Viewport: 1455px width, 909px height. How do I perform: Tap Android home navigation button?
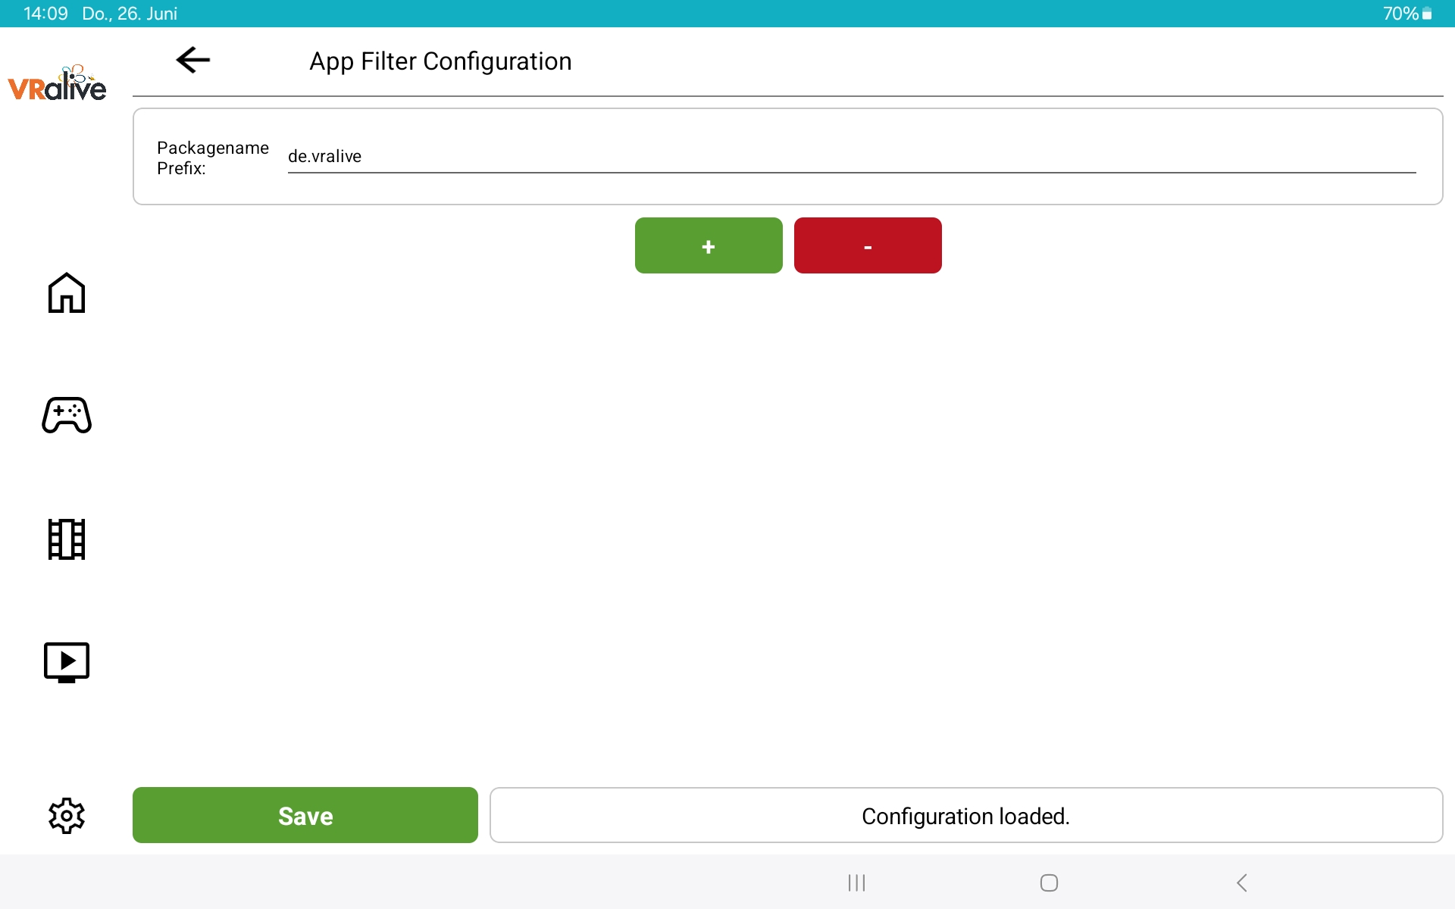[1049, 882]
